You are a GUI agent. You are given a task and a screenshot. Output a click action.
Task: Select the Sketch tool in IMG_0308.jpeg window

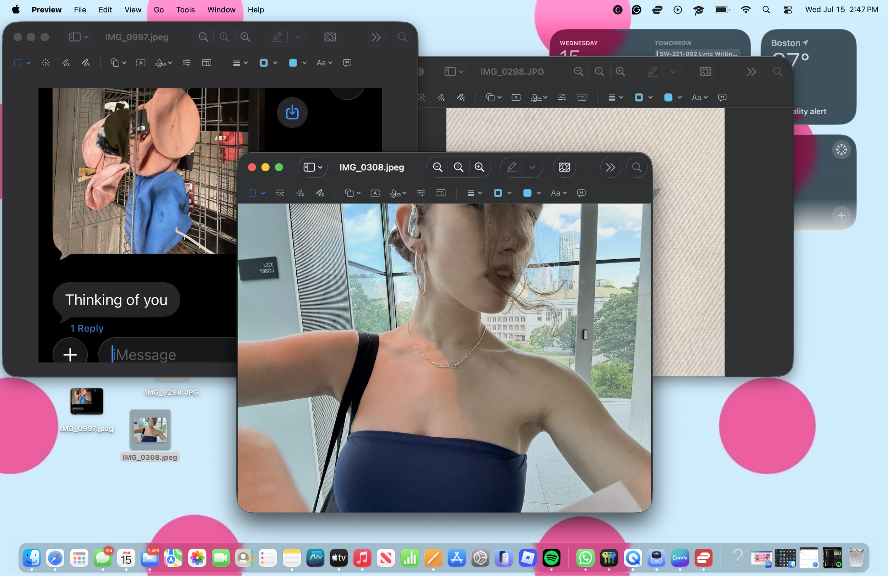[300, 193]
